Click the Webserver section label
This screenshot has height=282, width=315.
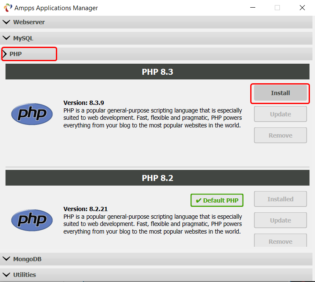(29, 22)
